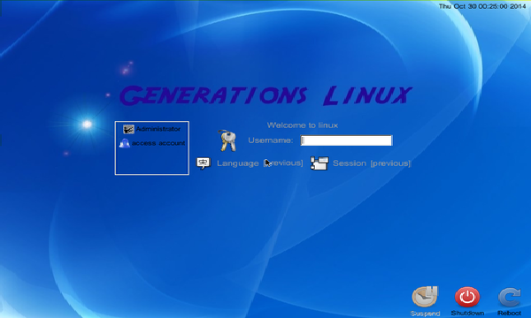The width and height of the screenshot is (531, 318).
Task: Click the Generations Linux logo title
Action: tap(265, 95)
